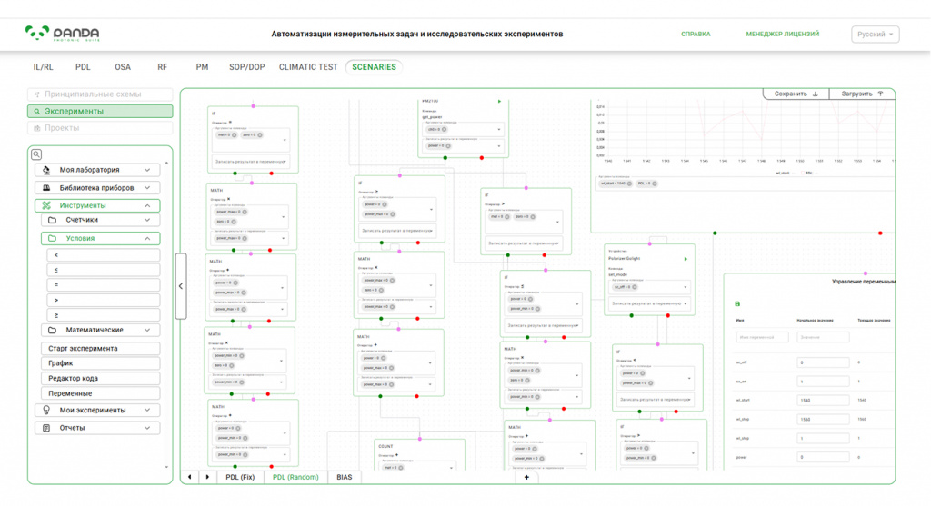Open the СПРАВКА link
Viewport: 931px width, 506px height.
click(696, 35)
